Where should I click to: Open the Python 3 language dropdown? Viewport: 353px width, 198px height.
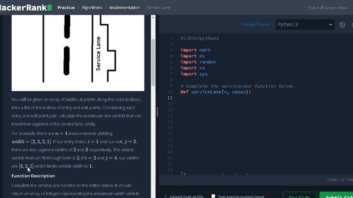pos(305,24)
